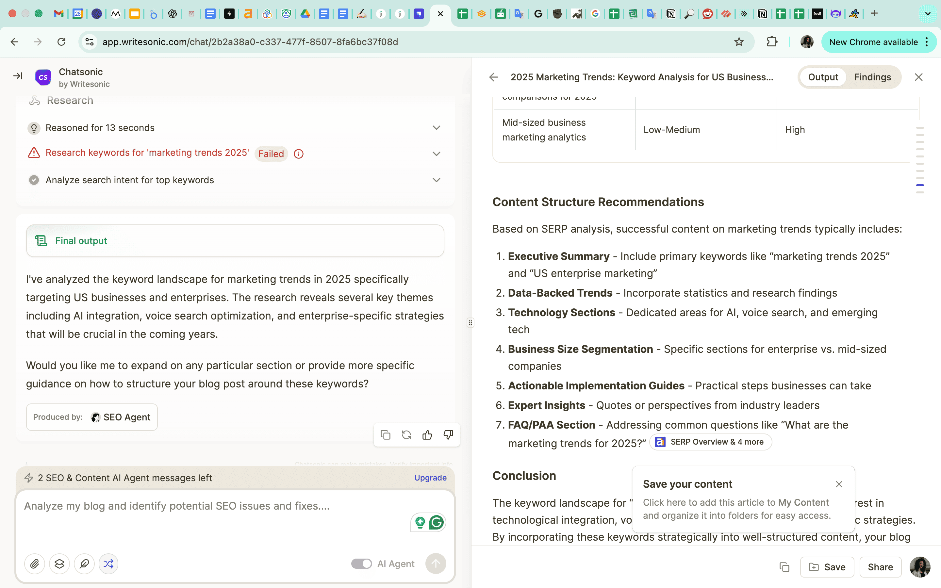Screen dimensions: 941x588
Task: Expand 'Reasoned for 13 seconds' row
Action: 235,127
